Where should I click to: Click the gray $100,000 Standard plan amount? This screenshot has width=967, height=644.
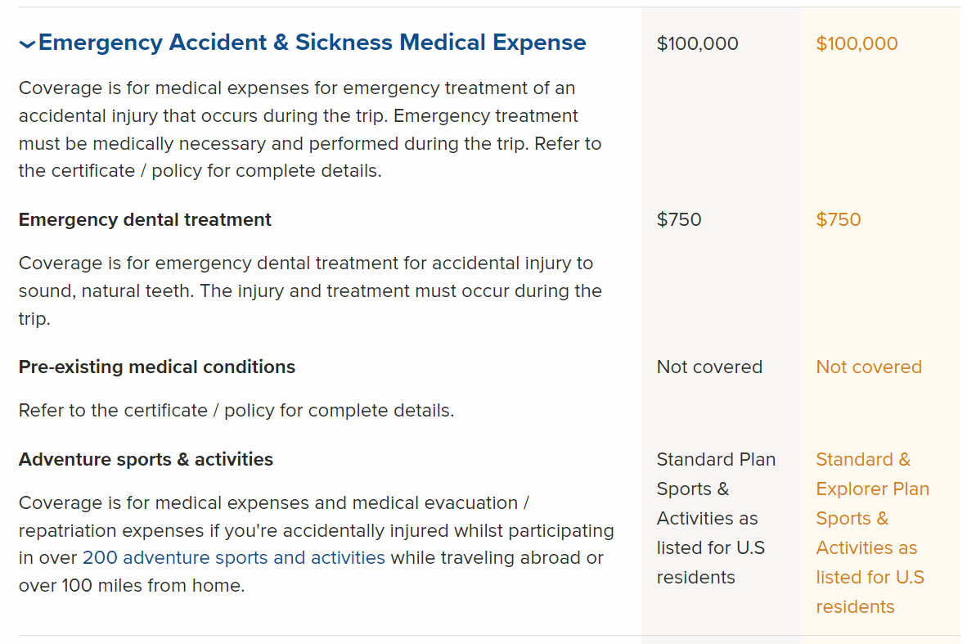click(697, 44)
